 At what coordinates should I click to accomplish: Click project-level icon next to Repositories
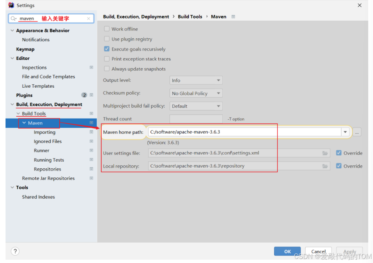coord(91,169)
